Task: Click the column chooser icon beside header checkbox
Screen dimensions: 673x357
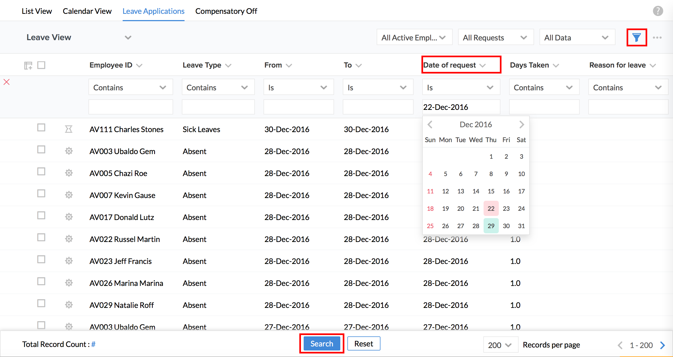Action: pyautogui.click(x=28, y=65)
